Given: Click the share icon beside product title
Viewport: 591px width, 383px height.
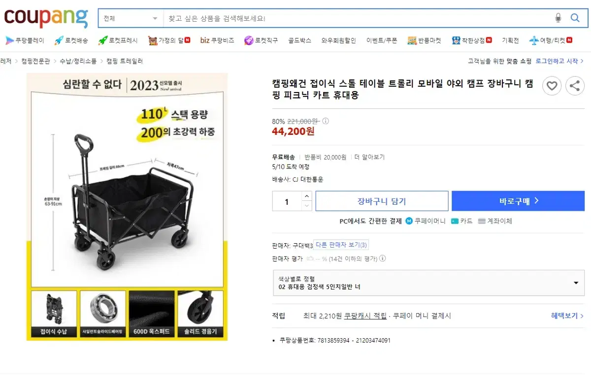Looking at the screenshot, I should [574, 86].
